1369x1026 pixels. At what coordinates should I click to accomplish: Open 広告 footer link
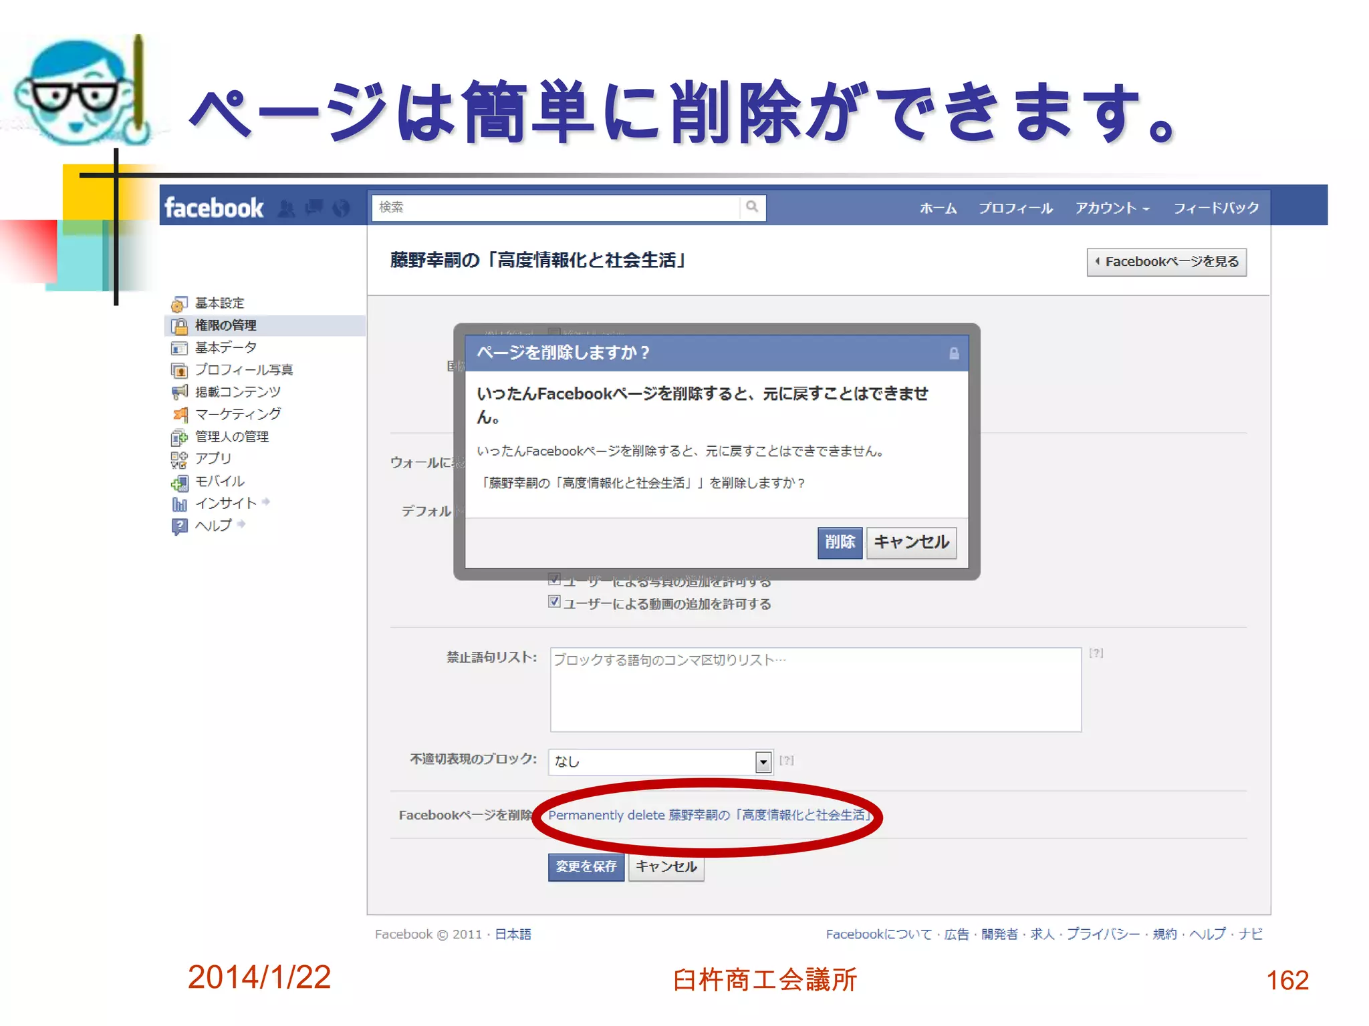point(956,934)
